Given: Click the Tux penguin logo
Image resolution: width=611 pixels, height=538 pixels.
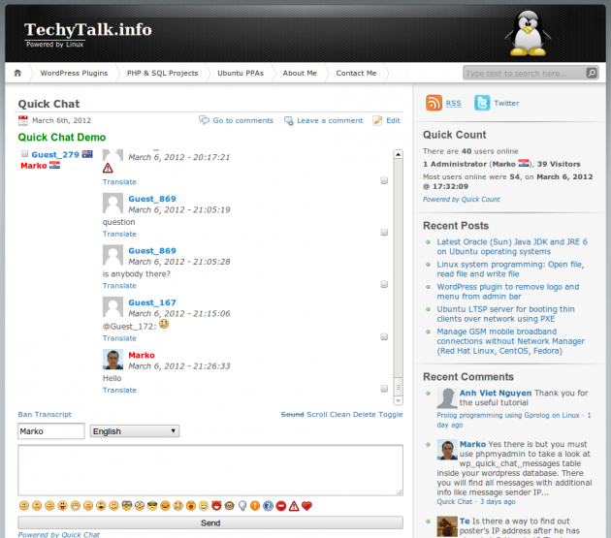Looking at the screenshot, I should (x=528, y=33).
